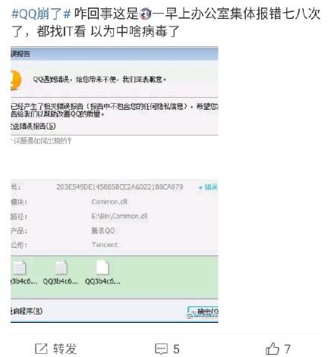This screenshot has width=334, height=357.
Task: Click the problem description input field
Action: click(115, 161)
